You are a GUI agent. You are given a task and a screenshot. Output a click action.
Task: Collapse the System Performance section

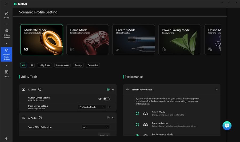tap(217, 90)
